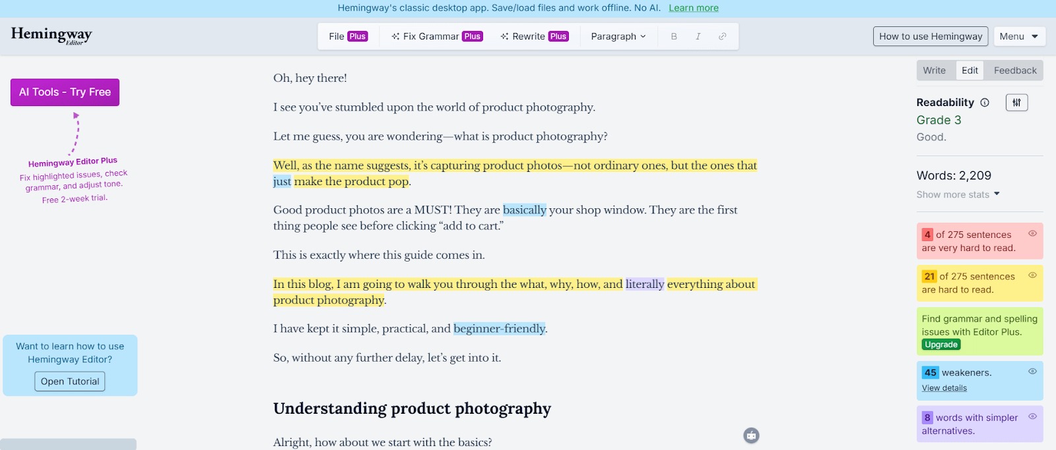Click the Readability info icon

coord(985,102)
